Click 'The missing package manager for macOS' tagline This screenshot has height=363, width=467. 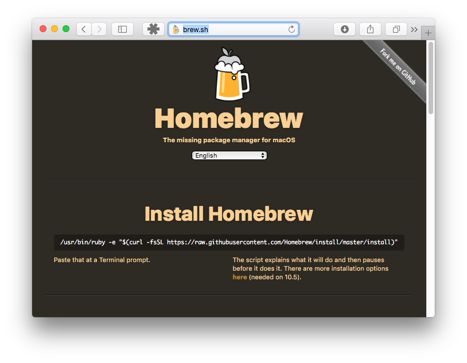pyautogui.click(x=229, y=140)
